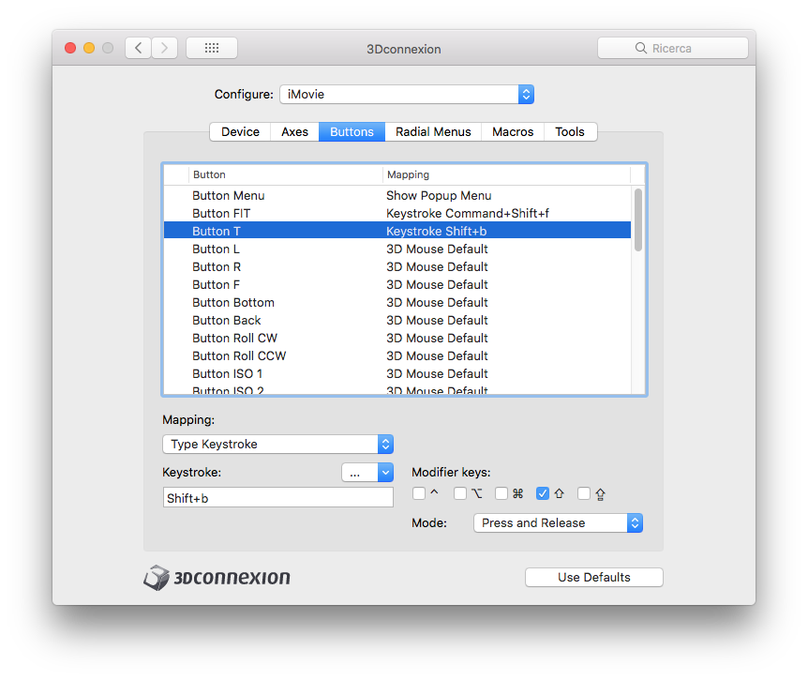
Task: Go back with the left chevron button
Action: pos(139,48)
